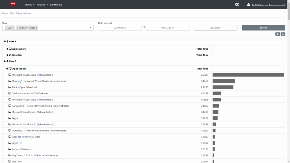290x163 pixels.
Task: Click the 0:48:00 time value
Action: pos(204,106)
